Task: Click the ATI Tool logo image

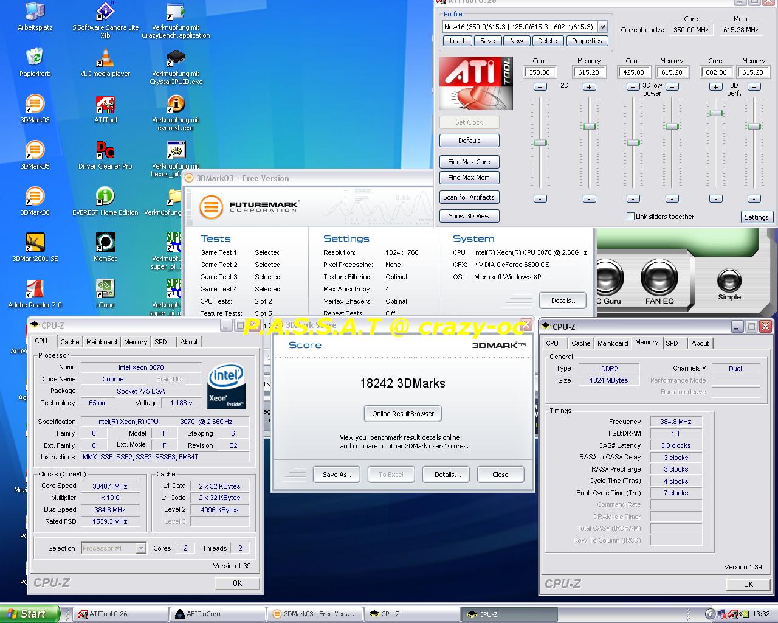Action: click(476, 83)
